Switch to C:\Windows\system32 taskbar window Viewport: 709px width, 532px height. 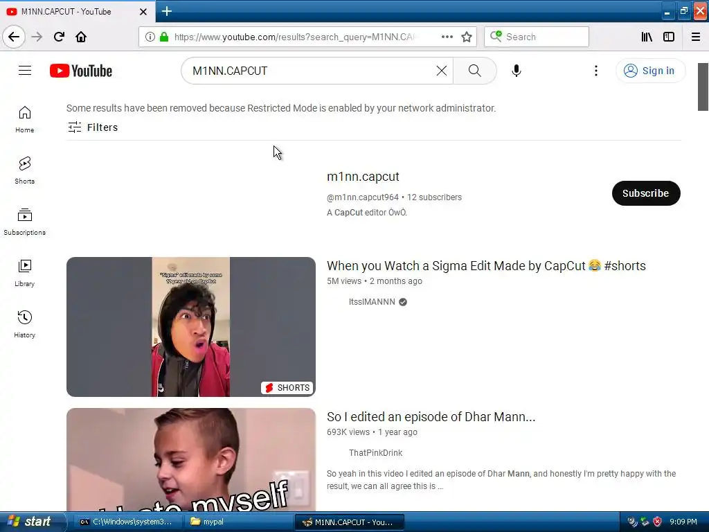[x=127, y=522]
